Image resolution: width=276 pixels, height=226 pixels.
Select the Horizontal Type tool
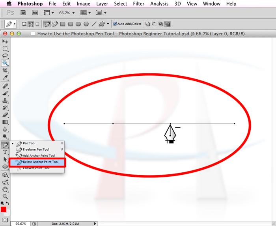5,152
